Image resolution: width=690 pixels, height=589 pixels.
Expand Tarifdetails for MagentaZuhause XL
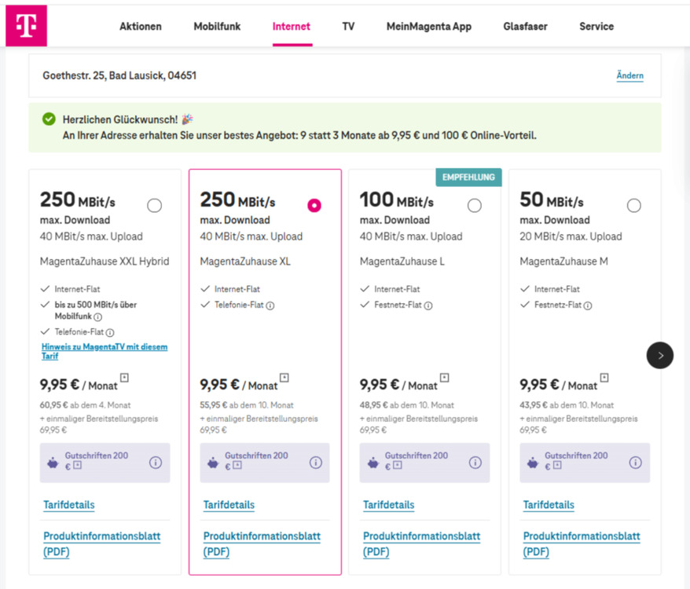[229, 505]
